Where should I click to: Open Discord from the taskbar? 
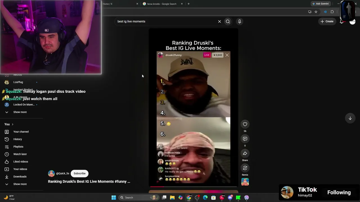(230, 198)
